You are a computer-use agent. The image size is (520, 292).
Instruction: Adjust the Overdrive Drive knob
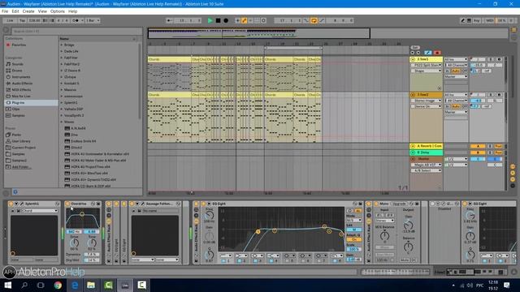click(x=74, y=243)
